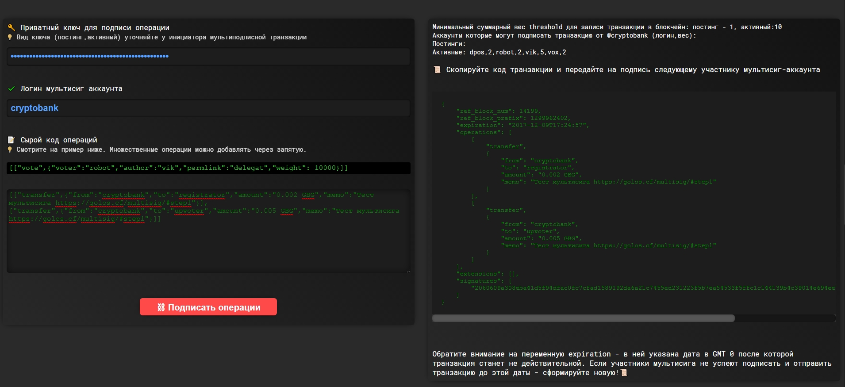
Task: Click the login field containing 'cryptobank'
Action: pos(208,108)
